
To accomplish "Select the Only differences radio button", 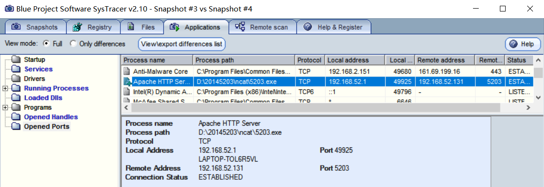I will click(73, 44).
